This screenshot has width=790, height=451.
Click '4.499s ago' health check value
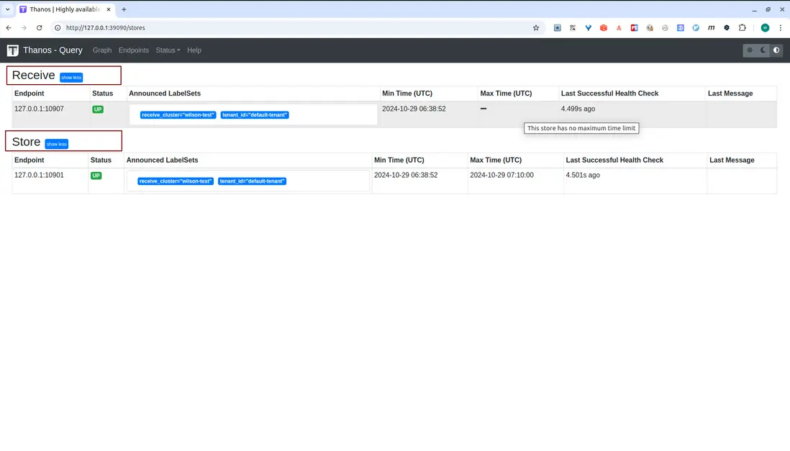click(x=578, y=109)
